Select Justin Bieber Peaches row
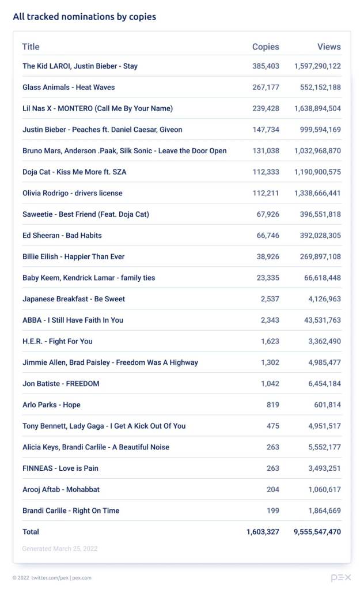The height and width of the screenshot is (590, 364). click(x=102, y=130)
